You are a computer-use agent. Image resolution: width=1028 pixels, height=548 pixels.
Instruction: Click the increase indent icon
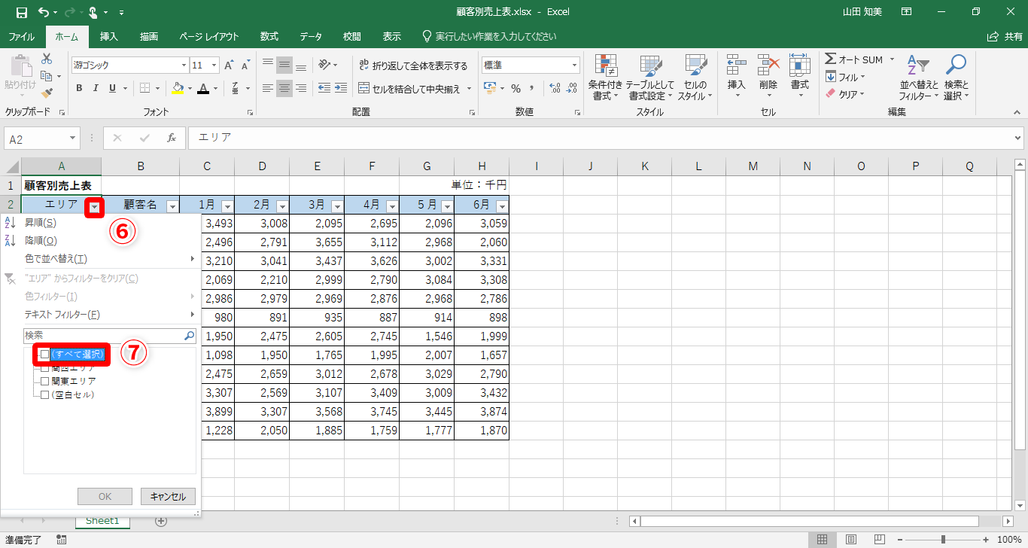coord(341,88)
